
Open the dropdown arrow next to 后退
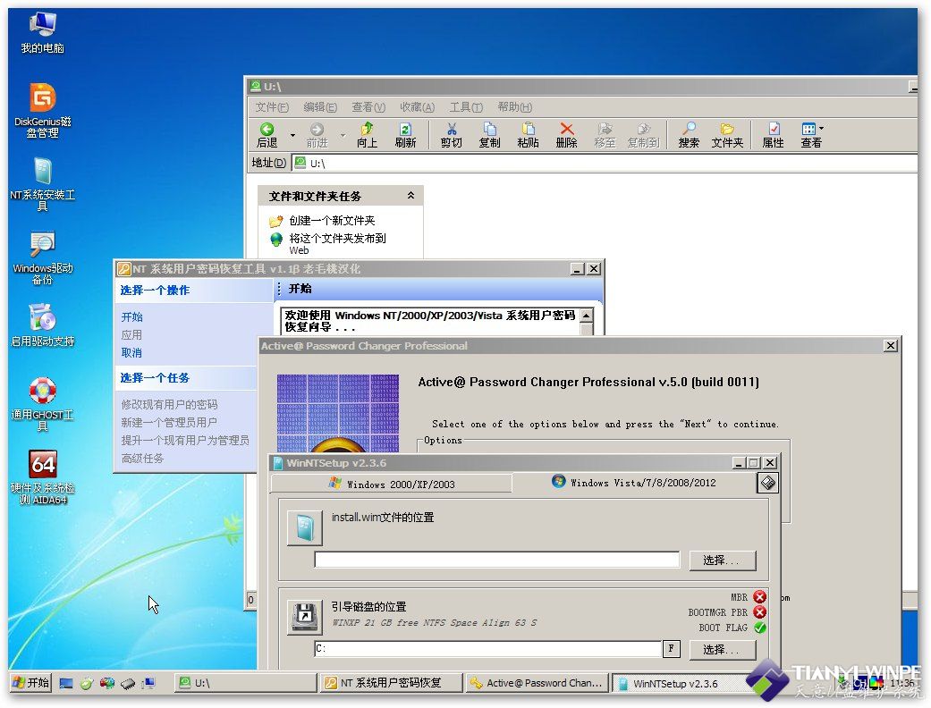[292, 136]
